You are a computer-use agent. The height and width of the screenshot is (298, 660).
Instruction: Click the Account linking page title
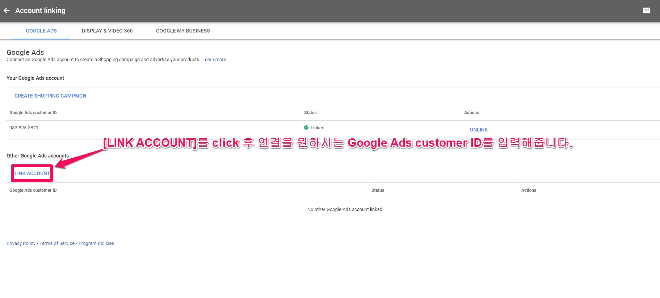(40, 10)
